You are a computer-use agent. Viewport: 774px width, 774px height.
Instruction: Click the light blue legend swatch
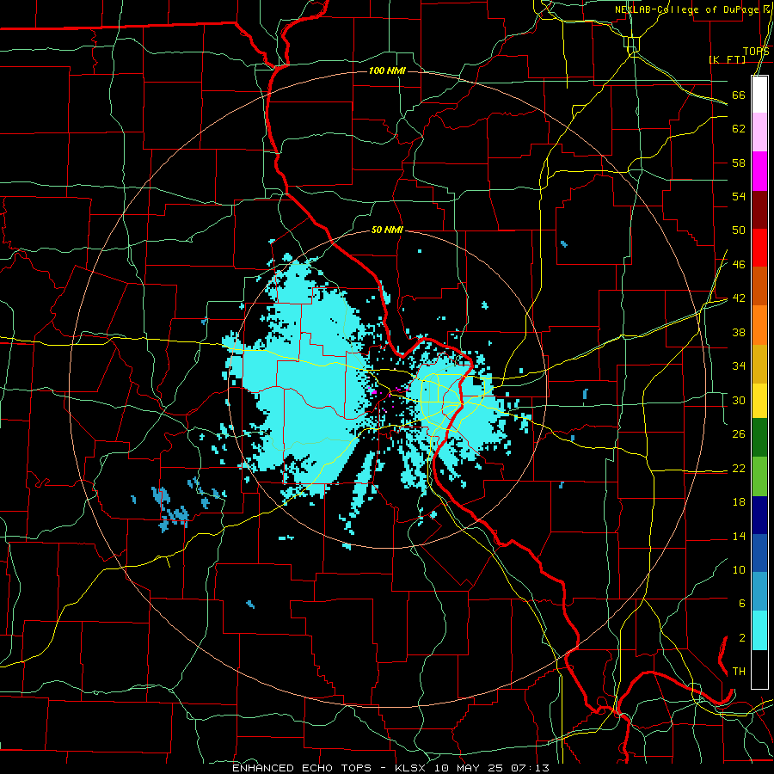tap(759, 592)
